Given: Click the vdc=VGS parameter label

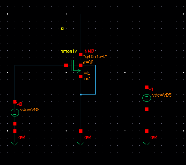Looking at the screenshot, I should (30, 110).
